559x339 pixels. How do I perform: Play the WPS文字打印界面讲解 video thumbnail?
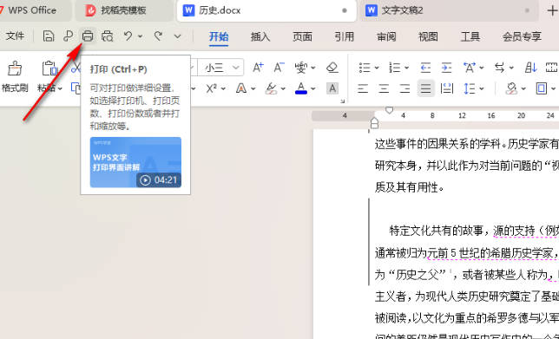point(135,162)
